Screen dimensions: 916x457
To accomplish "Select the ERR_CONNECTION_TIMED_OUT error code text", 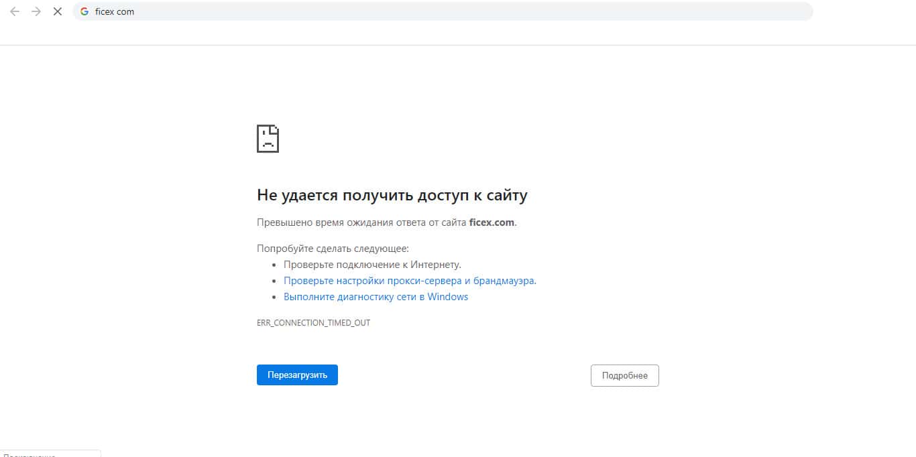I will 313,323.
